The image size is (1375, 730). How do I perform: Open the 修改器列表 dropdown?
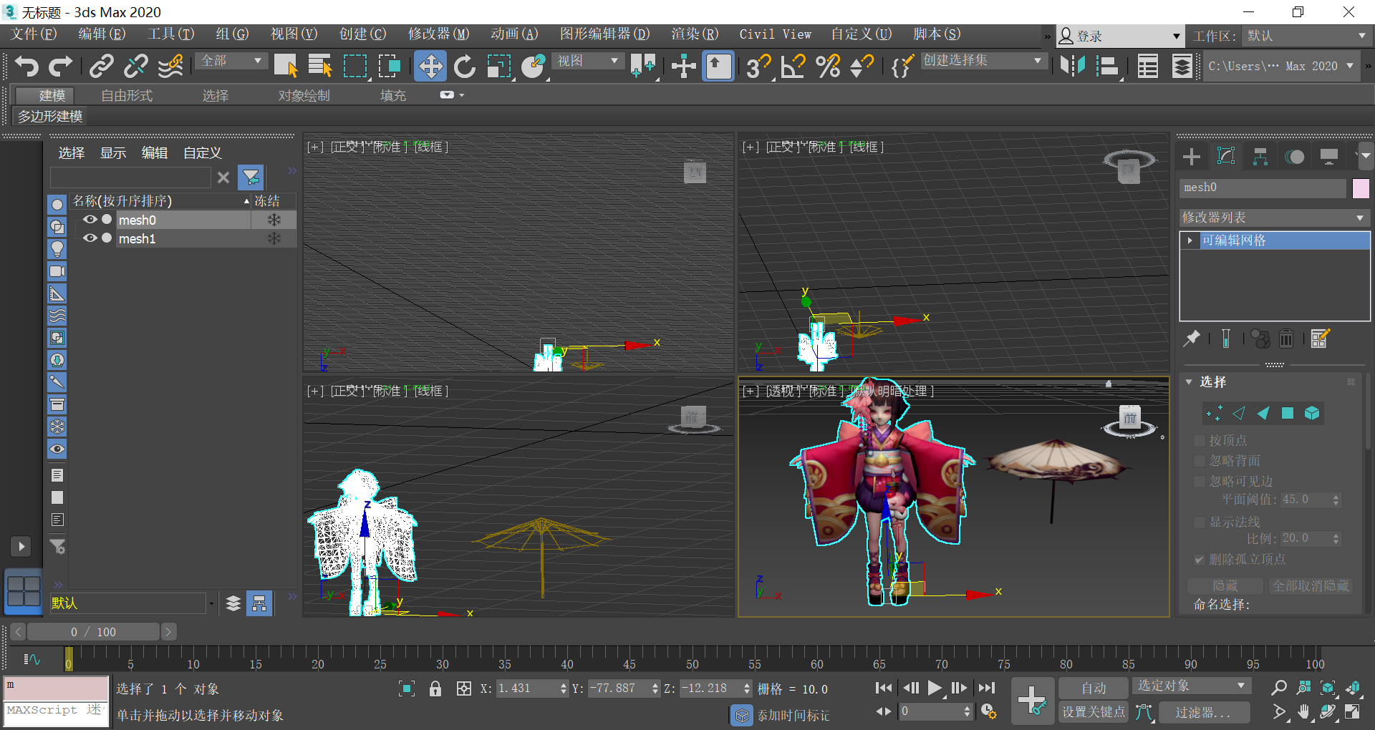click(1275, 217)
